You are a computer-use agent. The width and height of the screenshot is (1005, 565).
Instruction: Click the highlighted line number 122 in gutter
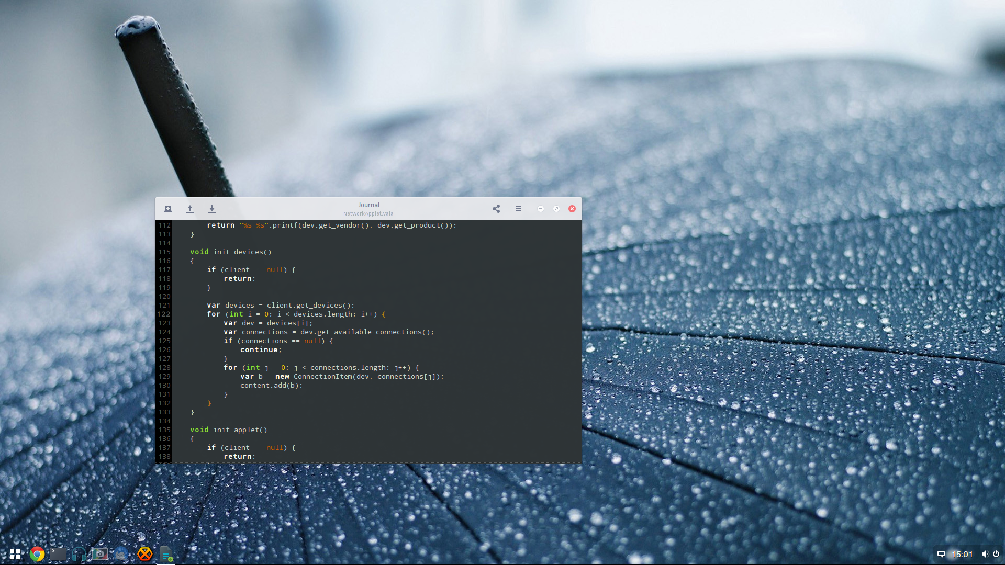click(x=164, y=314)
